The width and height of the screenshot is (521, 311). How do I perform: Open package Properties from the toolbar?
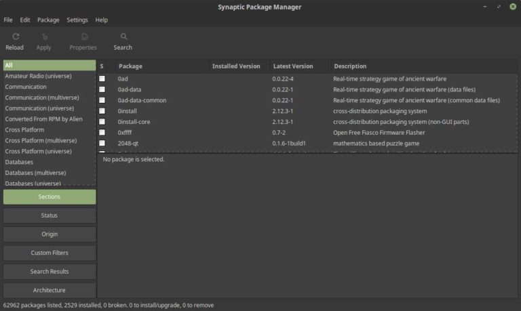(x=83, y=42)
